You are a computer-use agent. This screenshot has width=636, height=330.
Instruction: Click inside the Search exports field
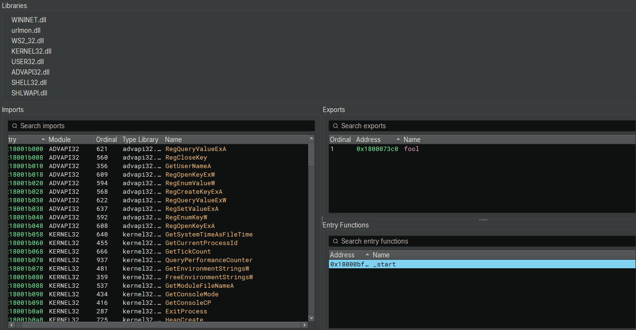428,126
